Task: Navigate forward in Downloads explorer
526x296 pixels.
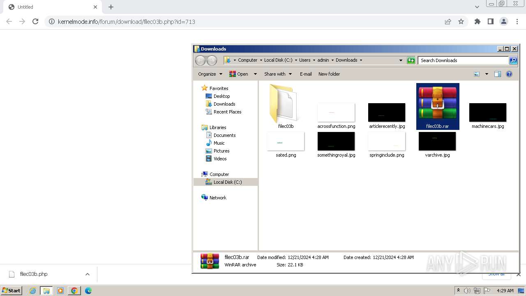Action: pos(212,60)
